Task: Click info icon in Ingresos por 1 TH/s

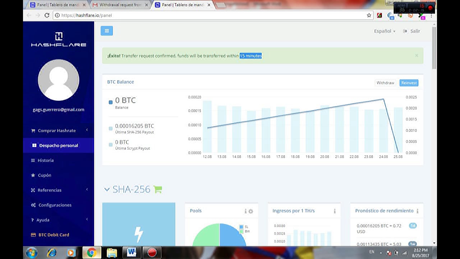Action: (335, 211)
